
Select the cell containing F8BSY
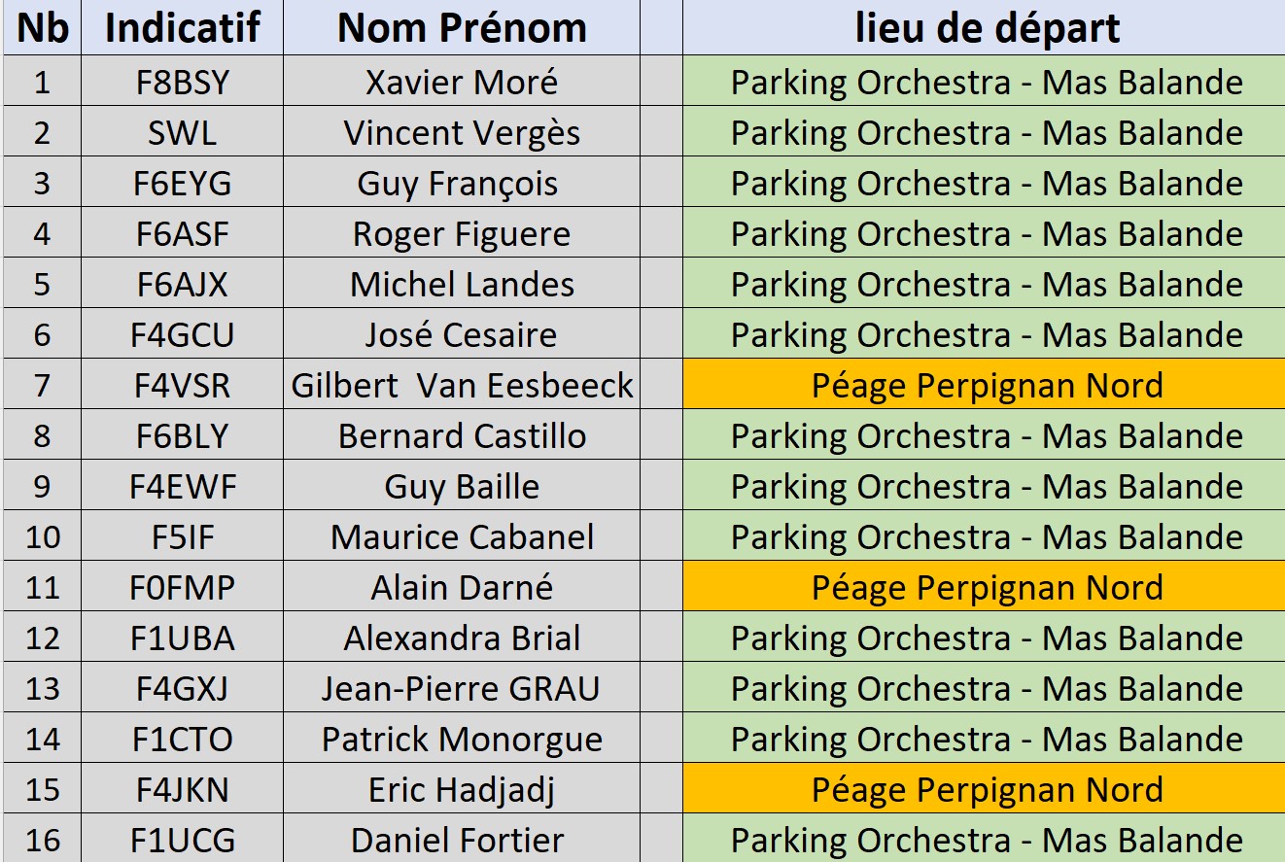(182, 82)
